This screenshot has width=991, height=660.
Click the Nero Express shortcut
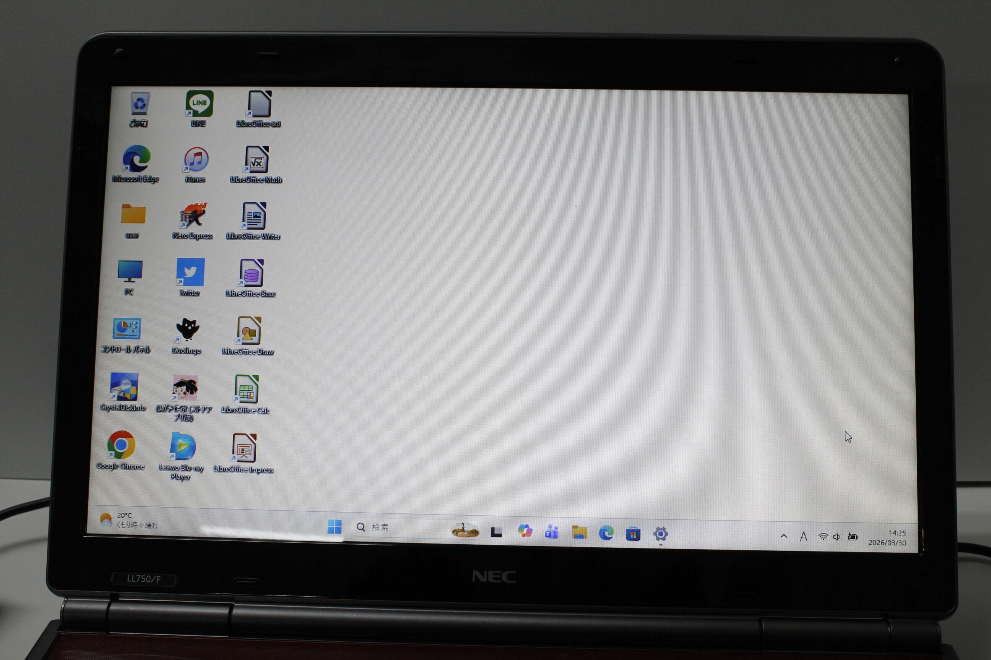click(x=193, y=216)
